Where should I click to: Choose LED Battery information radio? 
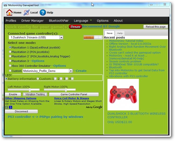[x=6, y=79]
